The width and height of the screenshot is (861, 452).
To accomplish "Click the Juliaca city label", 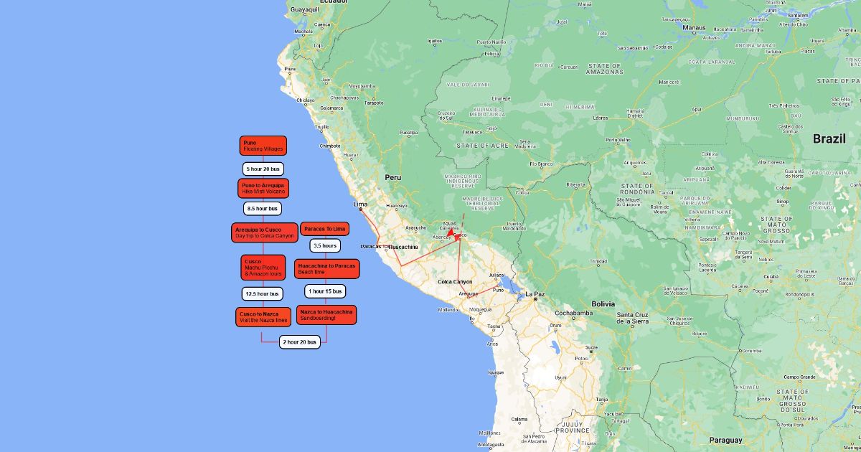I will click(496, 276).
